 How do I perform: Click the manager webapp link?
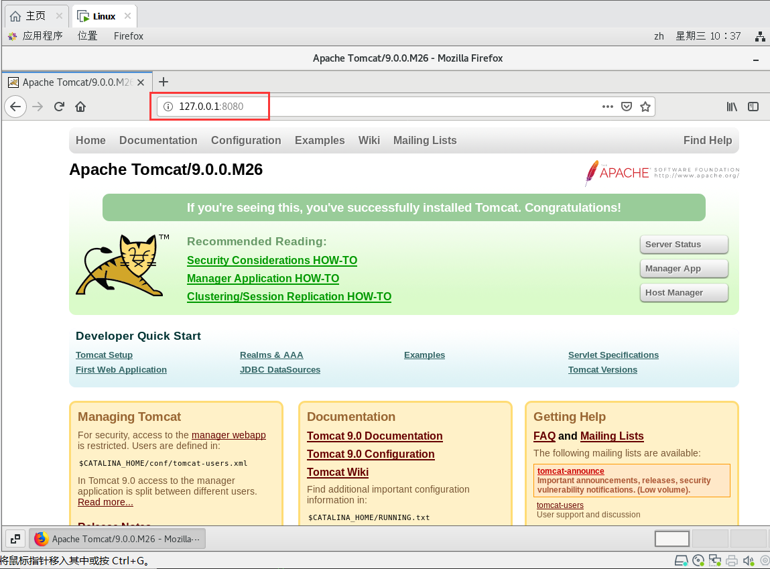pos(229,435)
